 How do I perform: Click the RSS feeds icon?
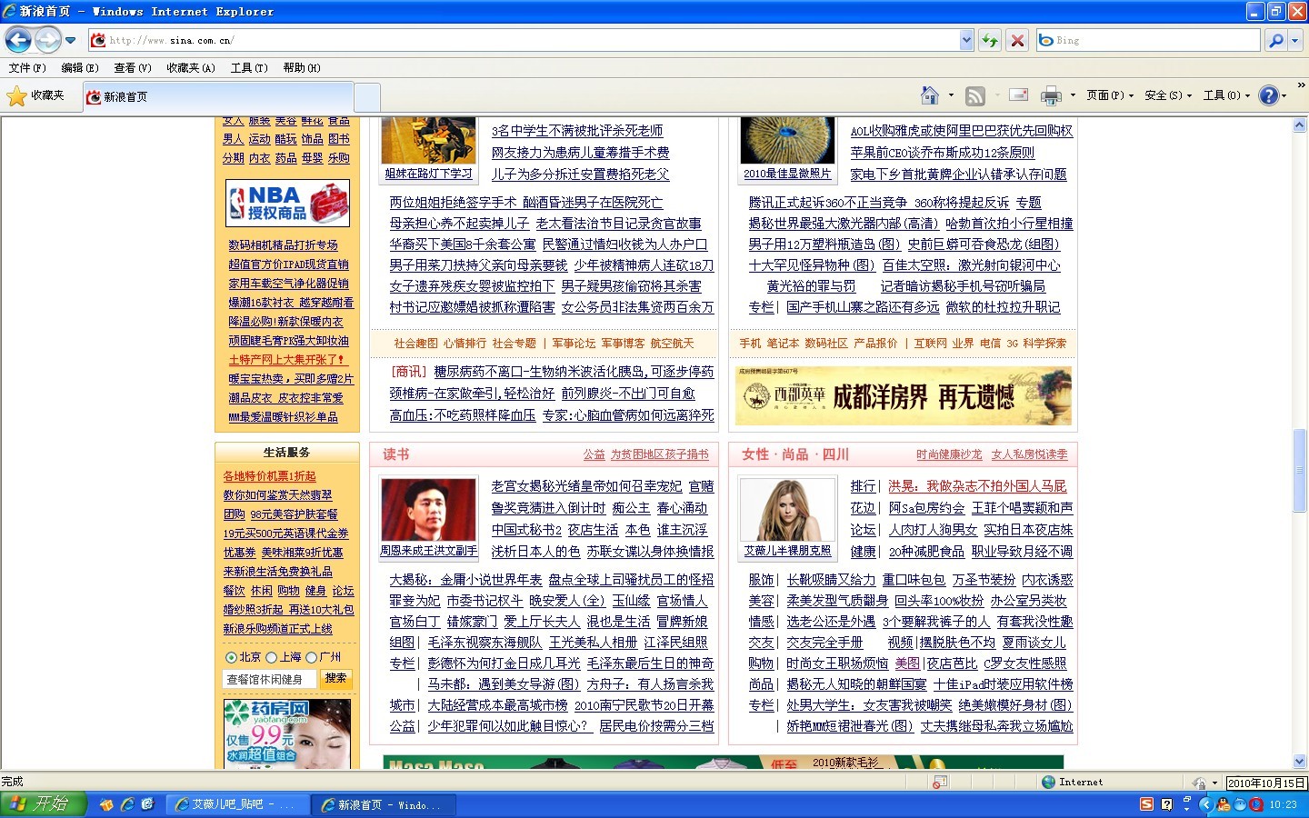(x=974, y=95)
